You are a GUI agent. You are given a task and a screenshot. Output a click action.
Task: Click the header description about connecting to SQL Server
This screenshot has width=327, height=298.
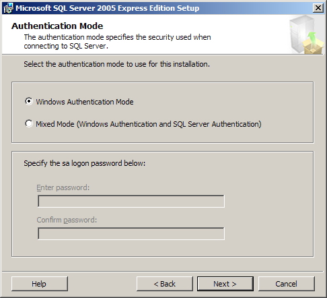click(x=117, y=42)
